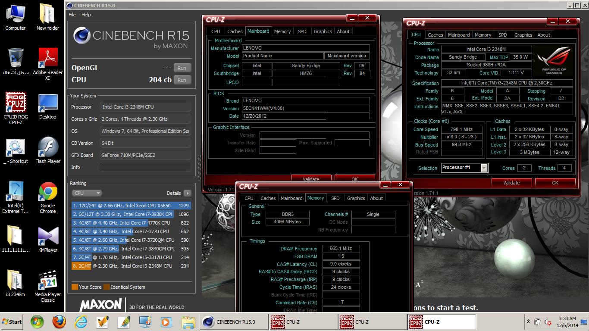The image size is (589, 331).
Task: Launch Flash Player from desktop
Action: [x=47, y=151]
